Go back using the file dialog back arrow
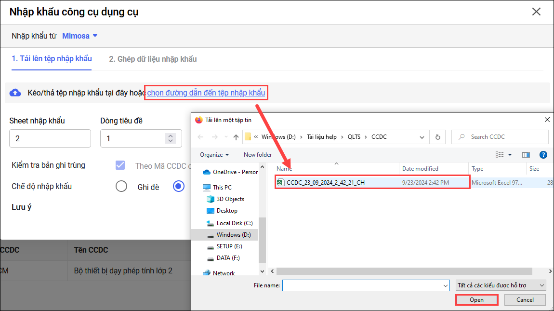 (x=200, y=137)
